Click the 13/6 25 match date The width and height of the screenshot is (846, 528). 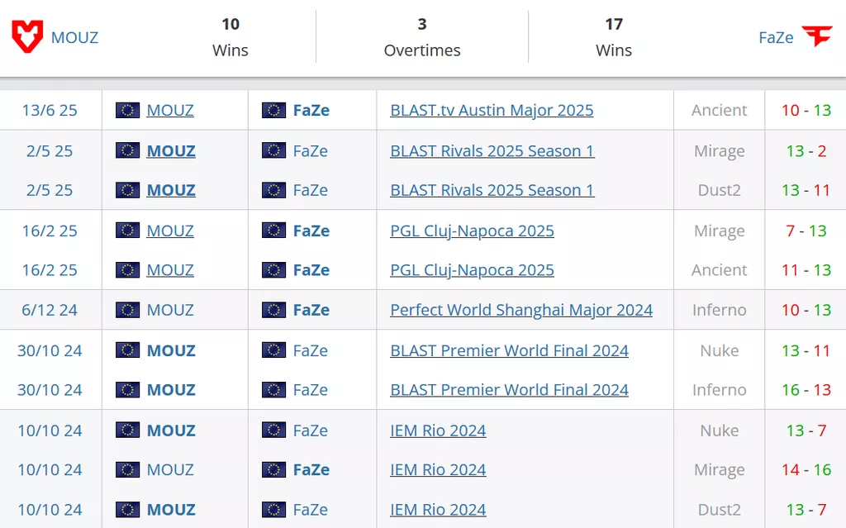(50, 111)
